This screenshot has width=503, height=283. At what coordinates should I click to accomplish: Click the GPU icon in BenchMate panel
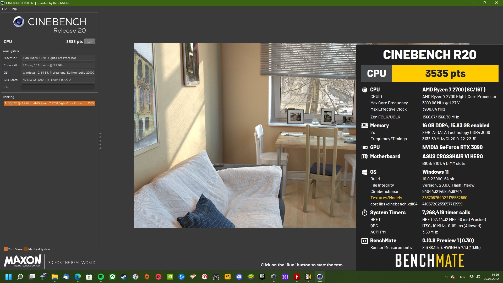point(364,148)
